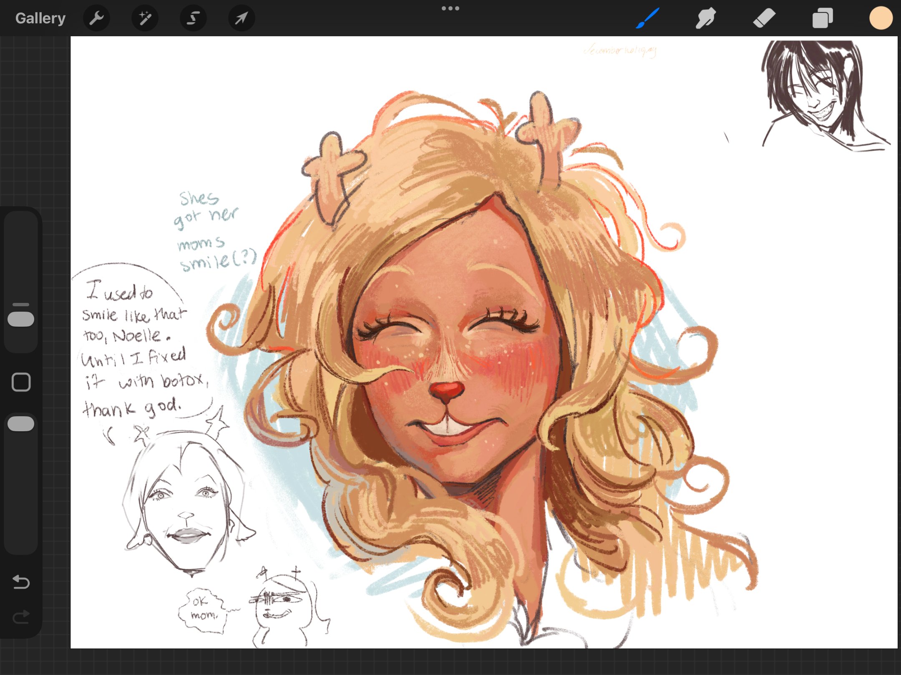
Task: Select the Brush tool
Action: click(x=647, y=18)
